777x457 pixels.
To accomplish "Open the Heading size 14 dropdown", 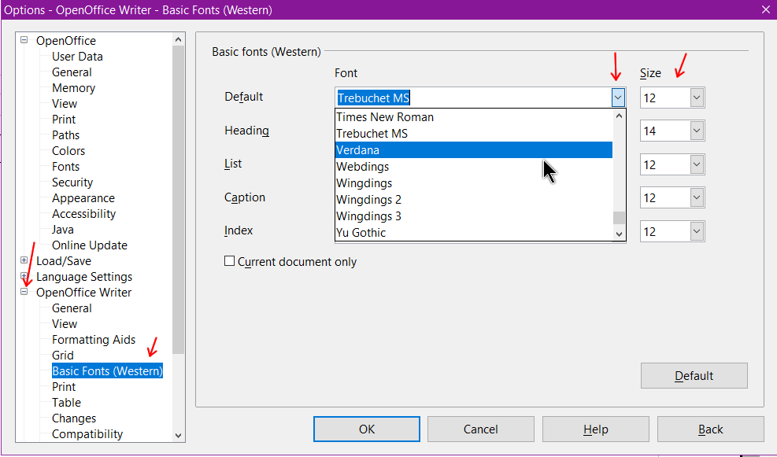I will coord(697,131).
